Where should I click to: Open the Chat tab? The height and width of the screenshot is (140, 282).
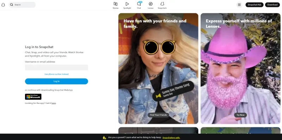point(139,5)
